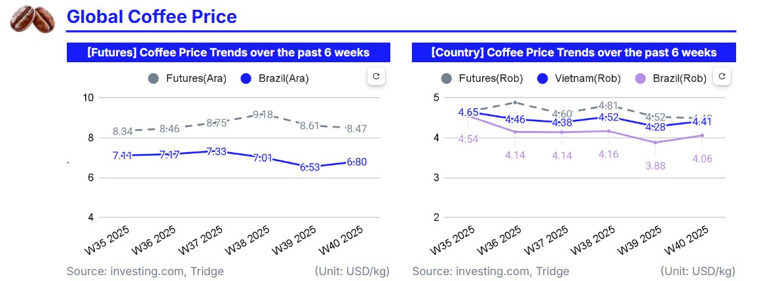Click W37 2025 axis label on Futures chart
Screen dimensions: 761x281
pos(202,242)
